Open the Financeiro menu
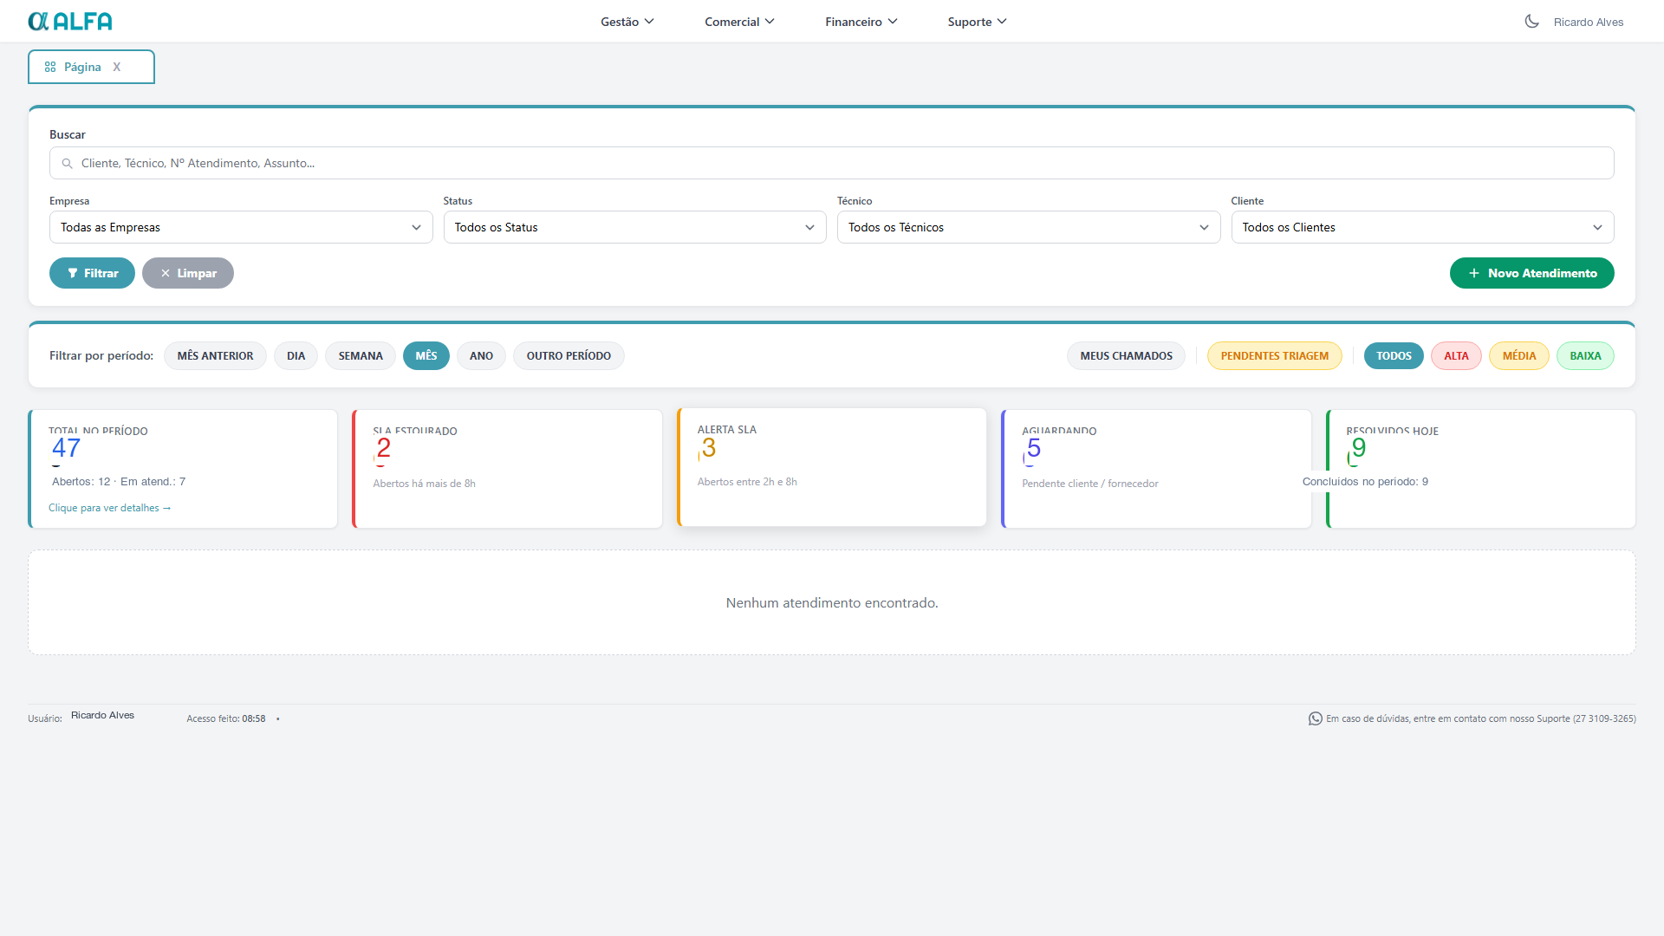Screen dimensions: 1664x936 [861, 22]
